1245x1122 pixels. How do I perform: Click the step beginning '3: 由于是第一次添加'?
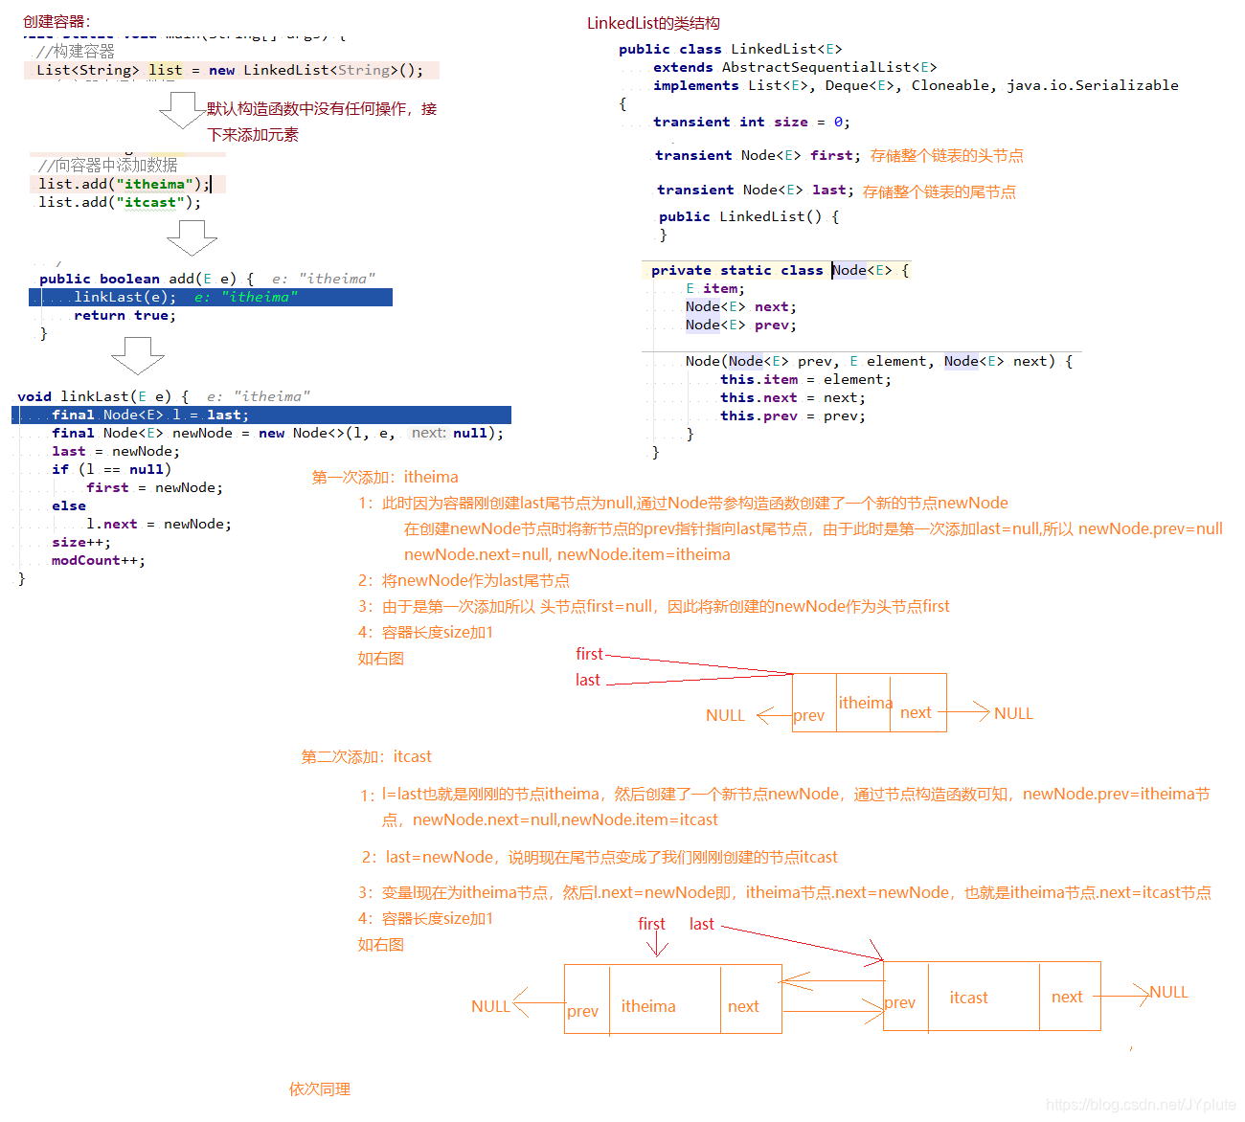point(654,606)
